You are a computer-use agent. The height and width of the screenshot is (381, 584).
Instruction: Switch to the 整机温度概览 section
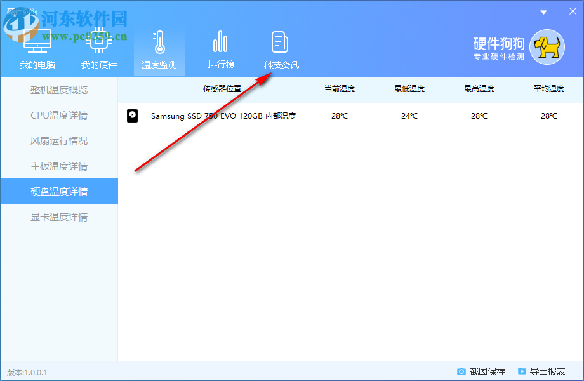[x=58, y=90]
